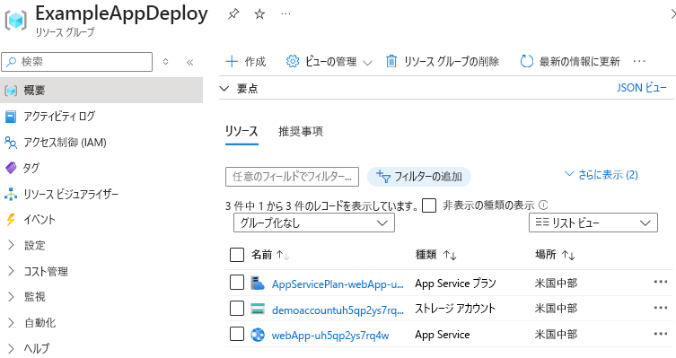
Task: Check the select-all checkbox in 名前 header
Action: point(237,255)
